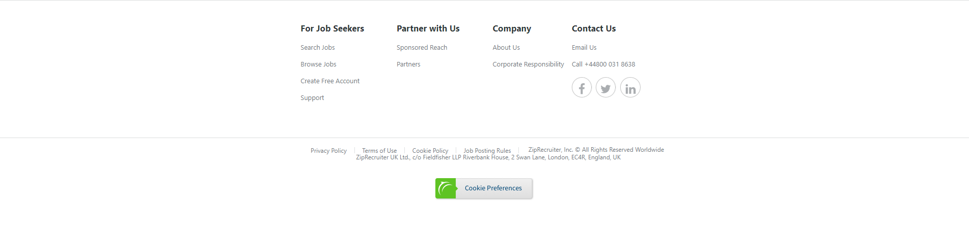Viewport: 969px width, 235px height.
Task: Visit the Support page link
Action: (x=312, y=98)
